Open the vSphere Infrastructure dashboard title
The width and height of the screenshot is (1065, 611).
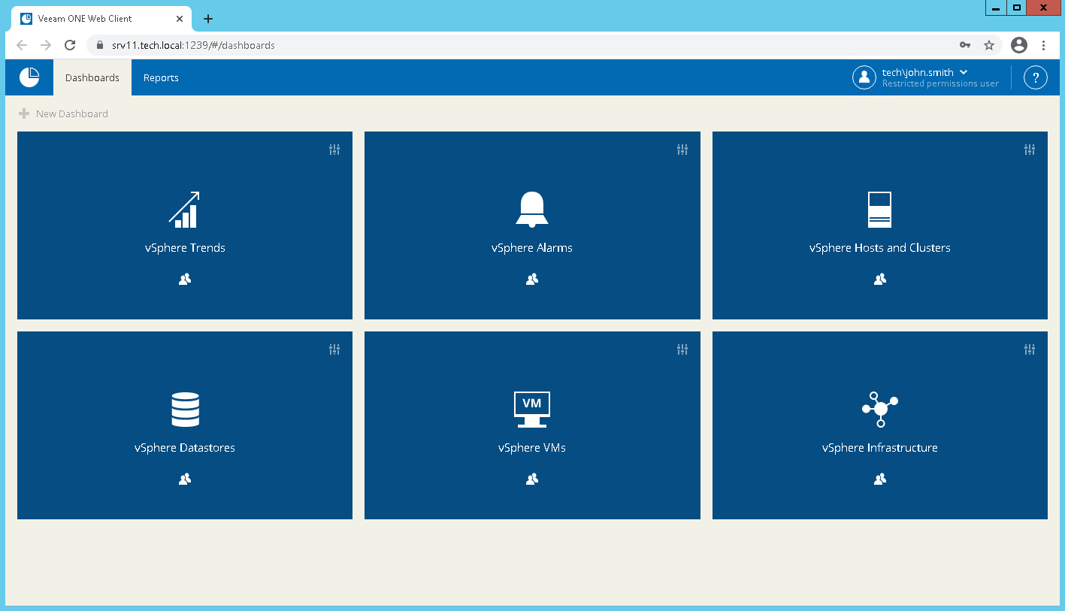tap(880, 448)
